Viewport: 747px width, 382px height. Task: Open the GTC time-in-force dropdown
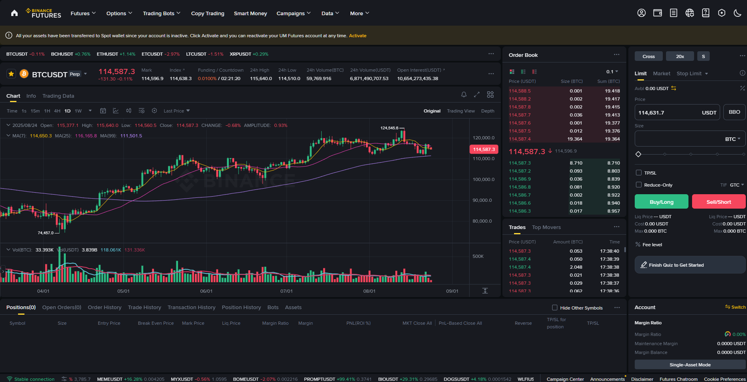737,185
